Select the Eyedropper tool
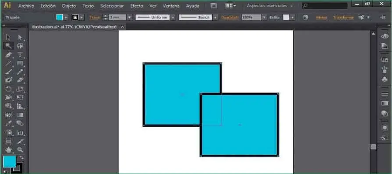This screenshot has width=392, height=174. 8,123
